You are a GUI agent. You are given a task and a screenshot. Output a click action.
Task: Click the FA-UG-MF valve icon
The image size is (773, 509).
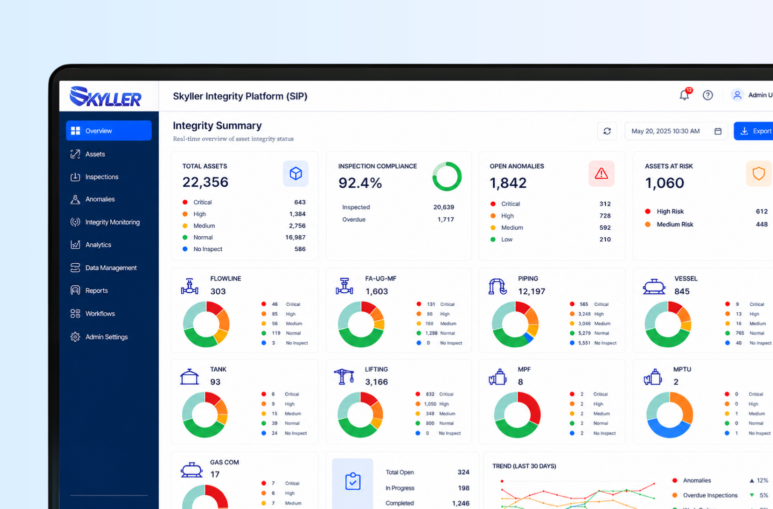(345, 286)
